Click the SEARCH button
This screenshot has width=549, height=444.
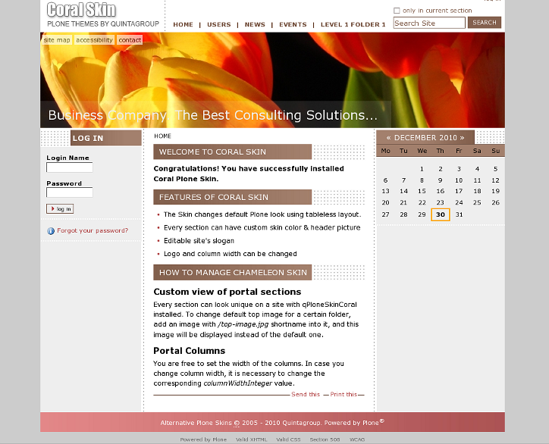pyautogui.click(x=485, y=23)
